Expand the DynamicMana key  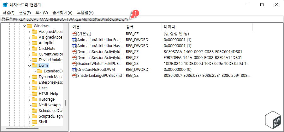(30, 77)
